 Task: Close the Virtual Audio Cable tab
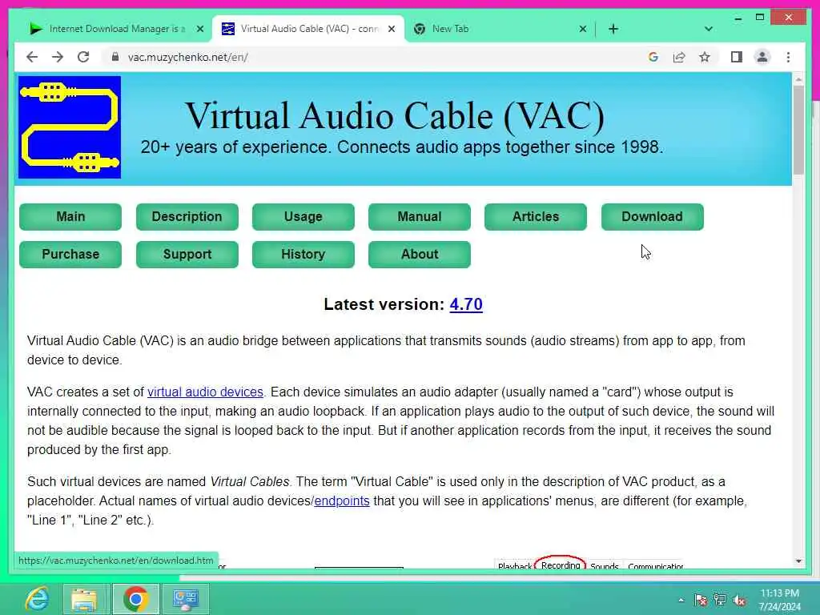[x=391, y=29]
